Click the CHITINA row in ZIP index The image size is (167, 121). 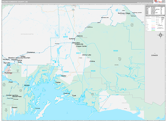pyautogui.click(x=154, y=8)
